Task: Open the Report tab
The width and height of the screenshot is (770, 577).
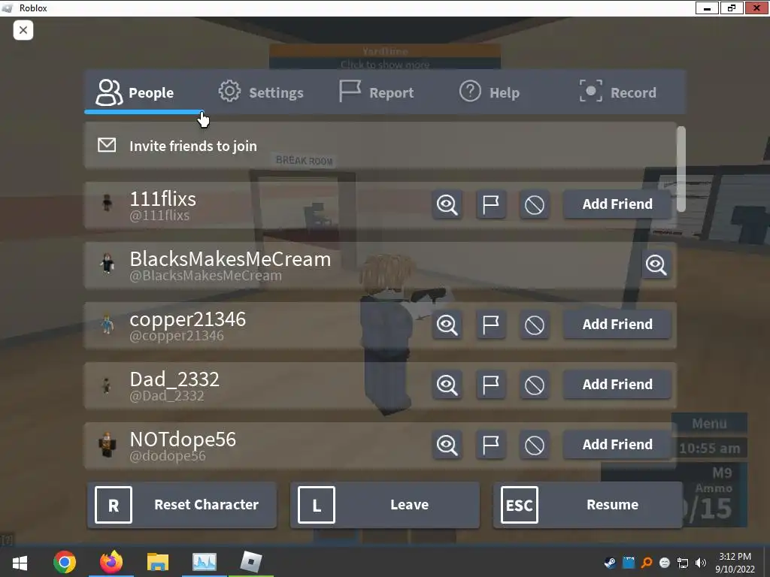Action: pos(376,92)
